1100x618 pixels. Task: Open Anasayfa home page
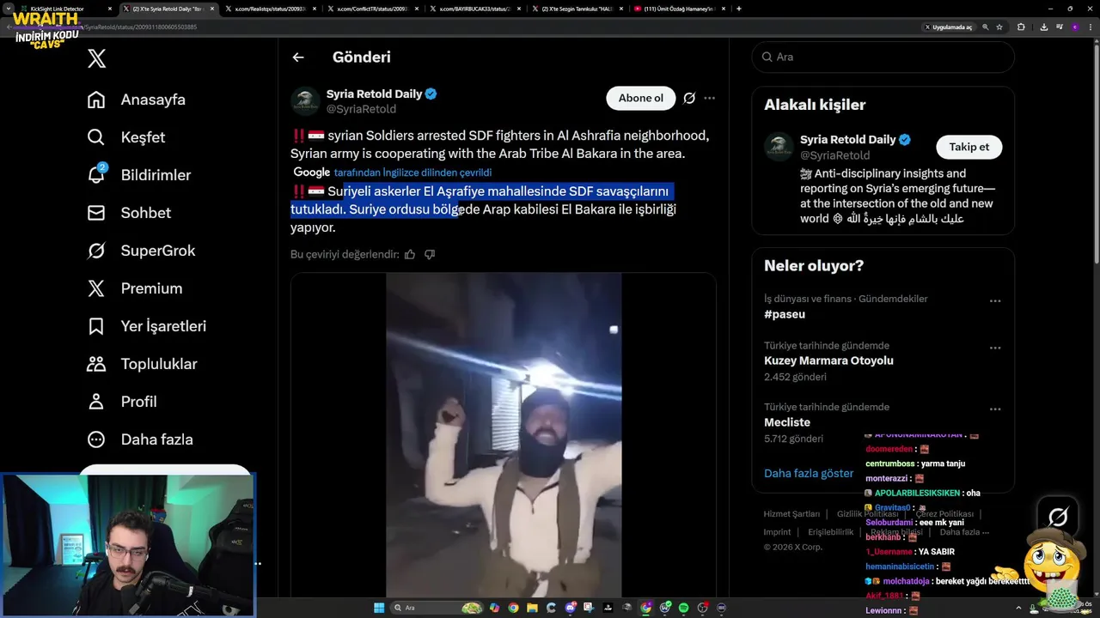[137, 100]
